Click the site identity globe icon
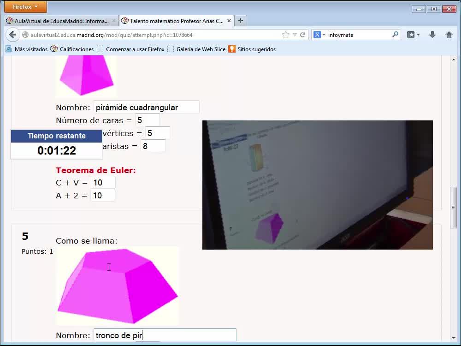 pyautogui.click(x=25, y=35)
